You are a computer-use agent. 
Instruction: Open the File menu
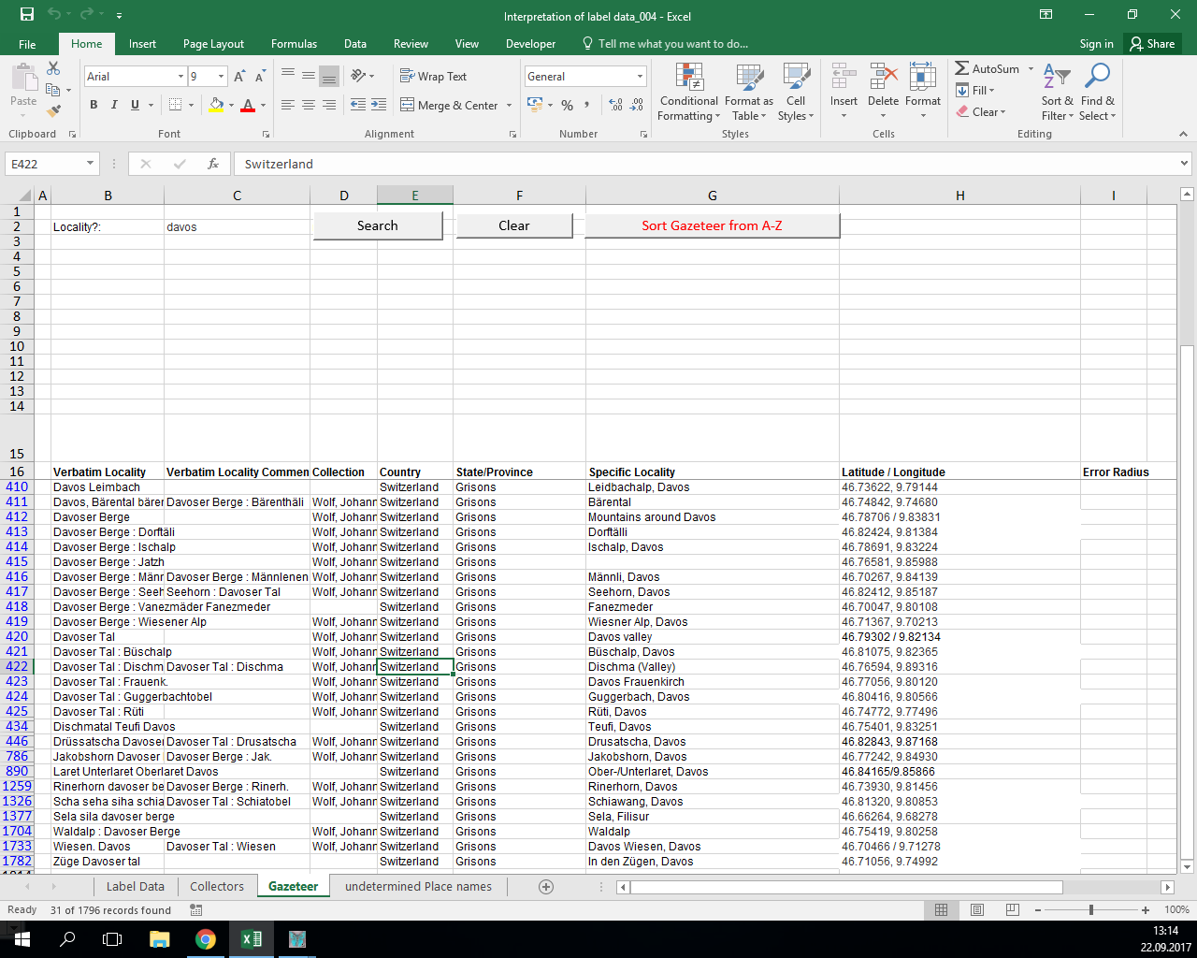[27, 44]
